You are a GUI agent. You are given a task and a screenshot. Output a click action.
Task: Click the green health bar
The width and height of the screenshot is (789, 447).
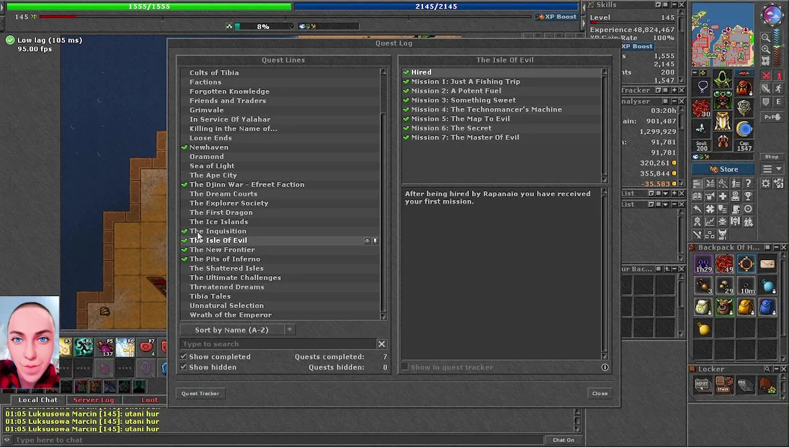(x=149, y=6)
